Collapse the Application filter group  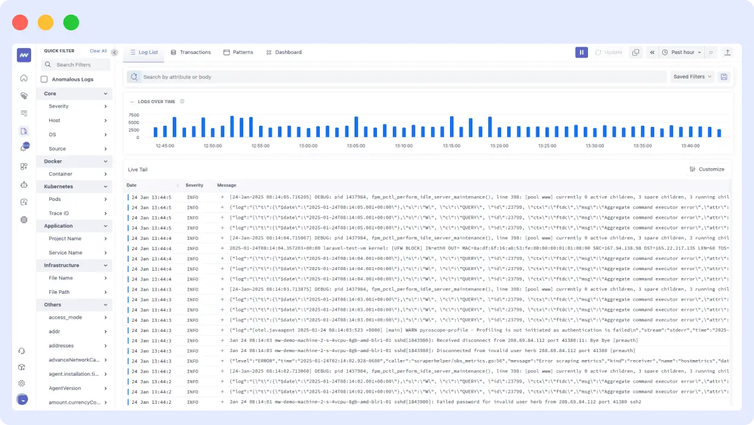click(x=105, y=226)
